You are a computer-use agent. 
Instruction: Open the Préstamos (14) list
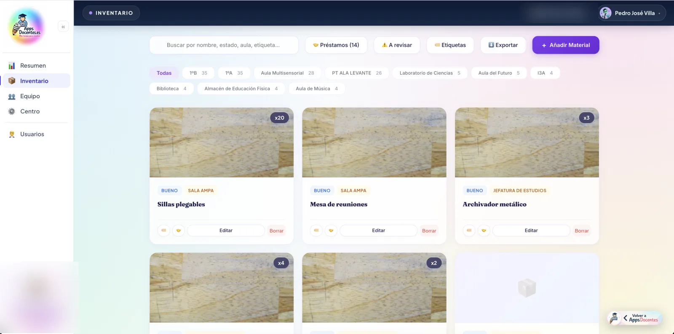click(x=336, y=45)
